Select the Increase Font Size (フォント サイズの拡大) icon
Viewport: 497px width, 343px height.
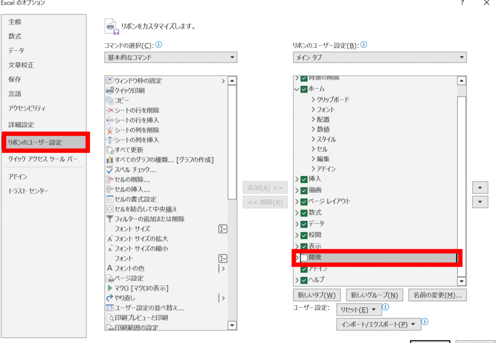(110, 239)
